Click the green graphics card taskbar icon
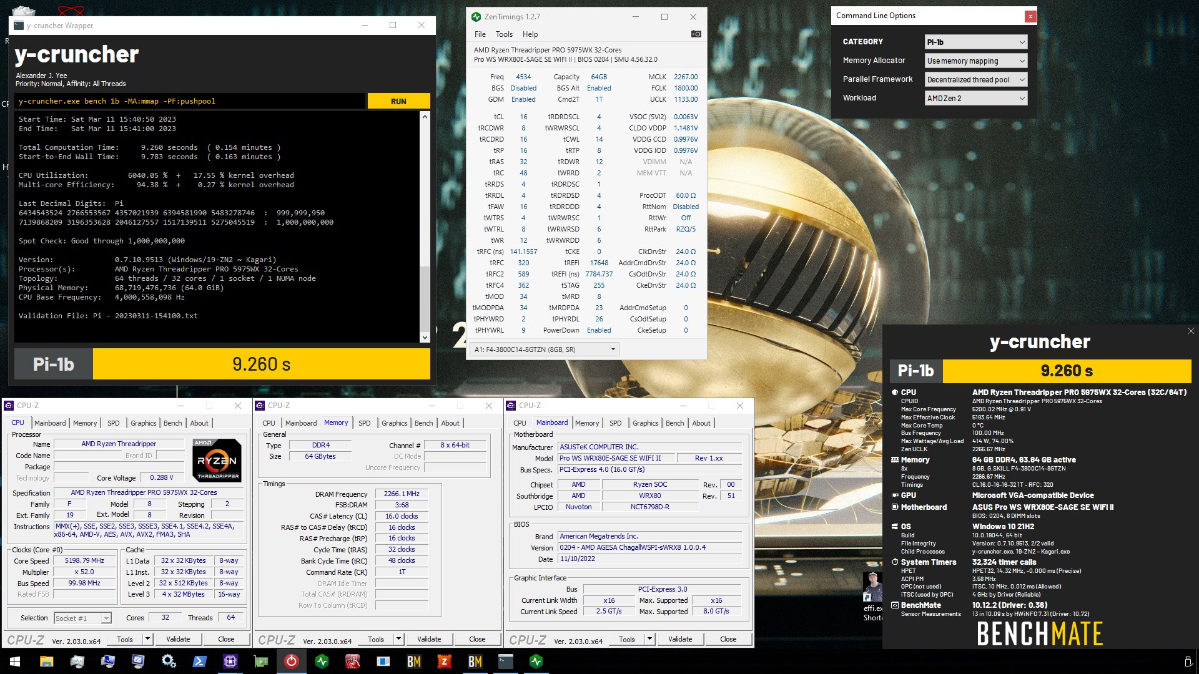This screenshot has height=674, width=1199. pos(260,661)
